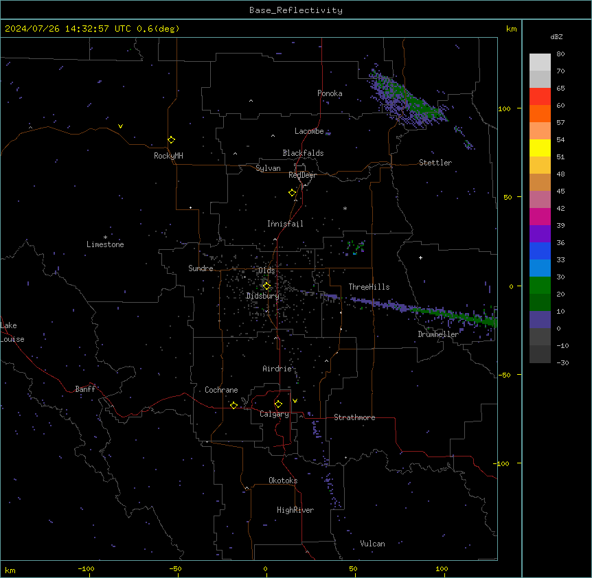Click the Stettler city label
Screen dimensions: 592x578
pyautogui.click(x=435, y=163)
